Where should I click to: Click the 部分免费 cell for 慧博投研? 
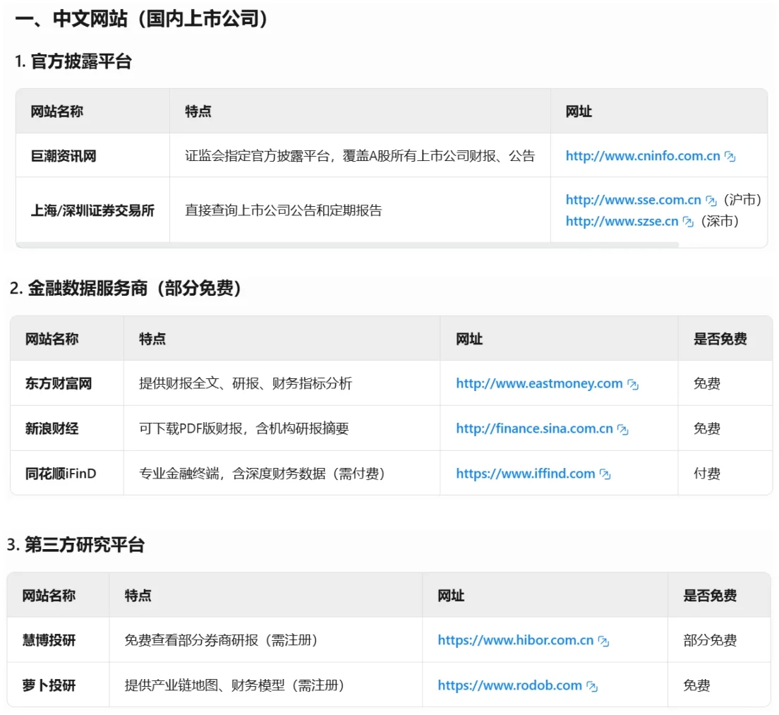pyautogui.click(x=720, y=640)
